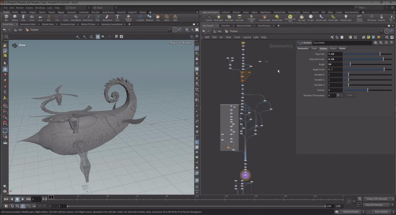Image resolution: width=396 pixels, height=215 pixels.
Task: Select the Circle shelf tool
Action: tap(65, 18)
